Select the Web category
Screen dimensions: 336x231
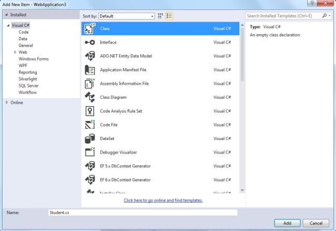23,52
